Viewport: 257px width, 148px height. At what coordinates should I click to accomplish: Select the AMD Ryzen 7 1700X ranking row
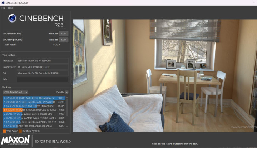[34, 118]
